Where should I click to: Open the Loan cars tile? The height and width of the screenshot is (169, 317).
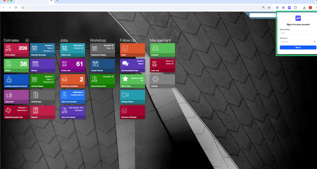tap(163, 65)
